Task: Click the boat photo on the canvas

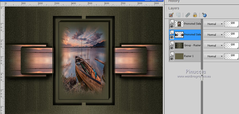Action: tap(84, 60)
